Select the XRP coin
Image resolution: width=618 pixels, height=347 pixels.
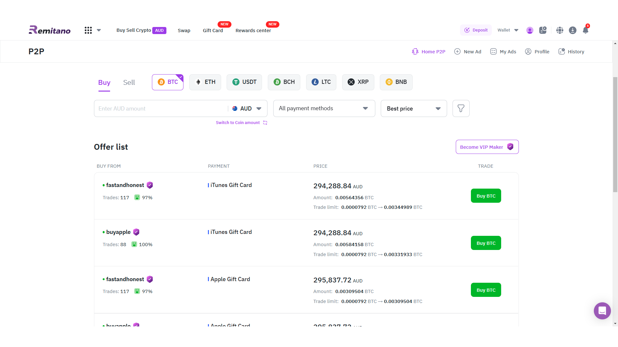click(x=358, y=82)
